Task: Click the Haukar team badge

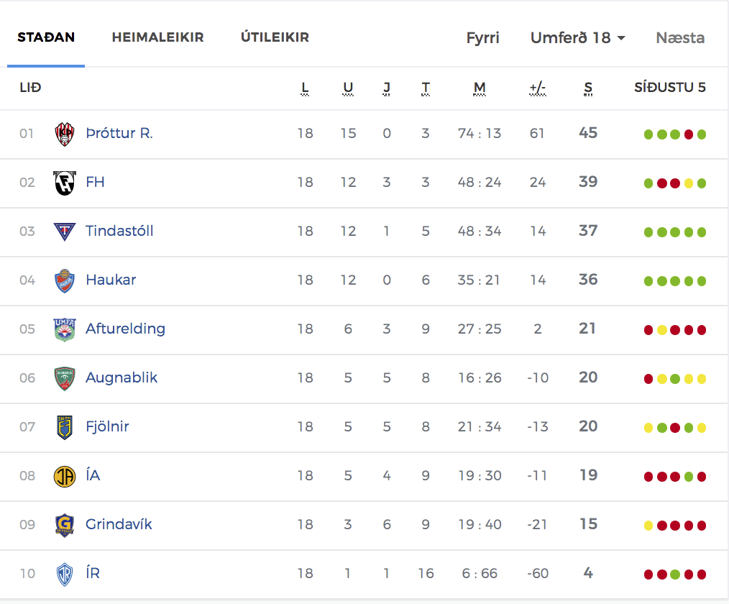Action: [65, 280]
